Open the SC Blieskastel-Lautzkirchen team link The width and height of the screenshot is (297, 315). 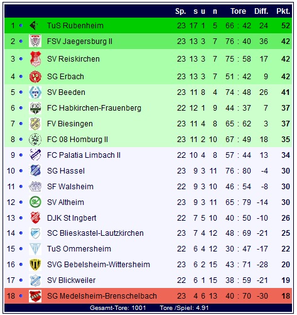coord(95,233)
